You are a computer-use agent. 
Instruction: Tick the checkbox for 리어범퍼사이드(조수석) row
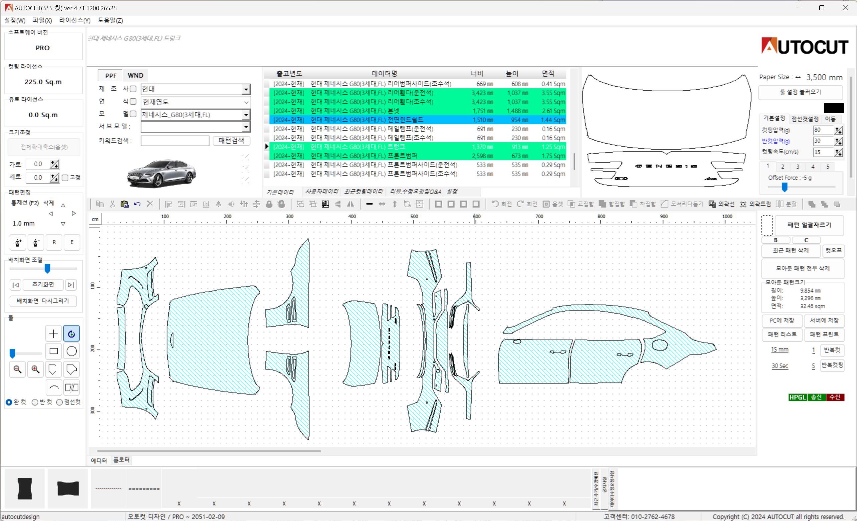point(267,84)
